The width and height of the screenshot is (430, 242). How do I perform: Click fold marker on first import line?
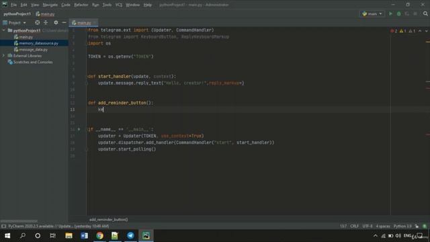tap(87, 30)
